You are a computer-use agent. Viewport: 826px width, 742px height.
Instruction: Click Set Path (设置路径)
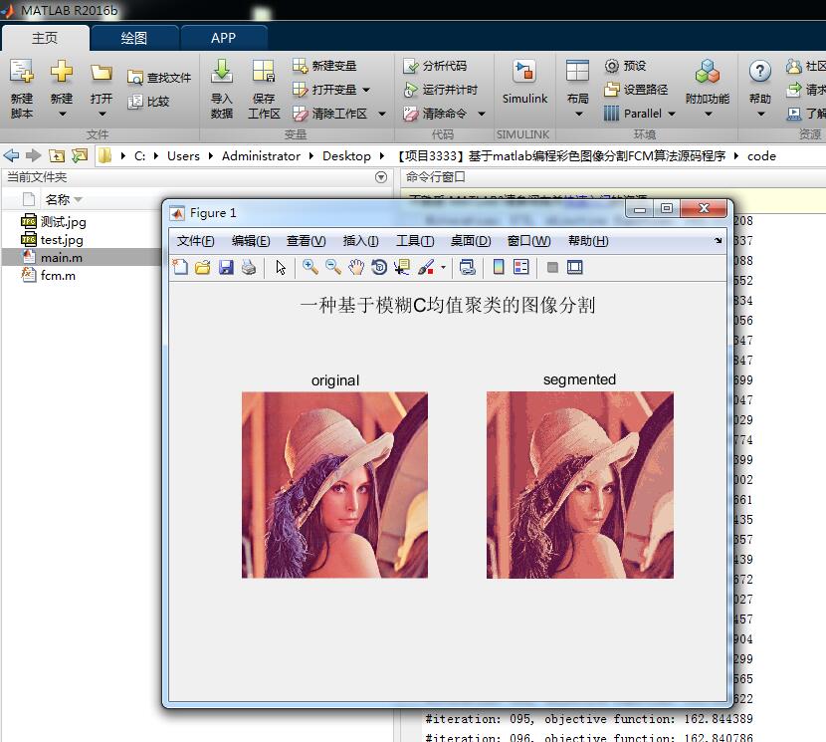(x=636, y=90)
